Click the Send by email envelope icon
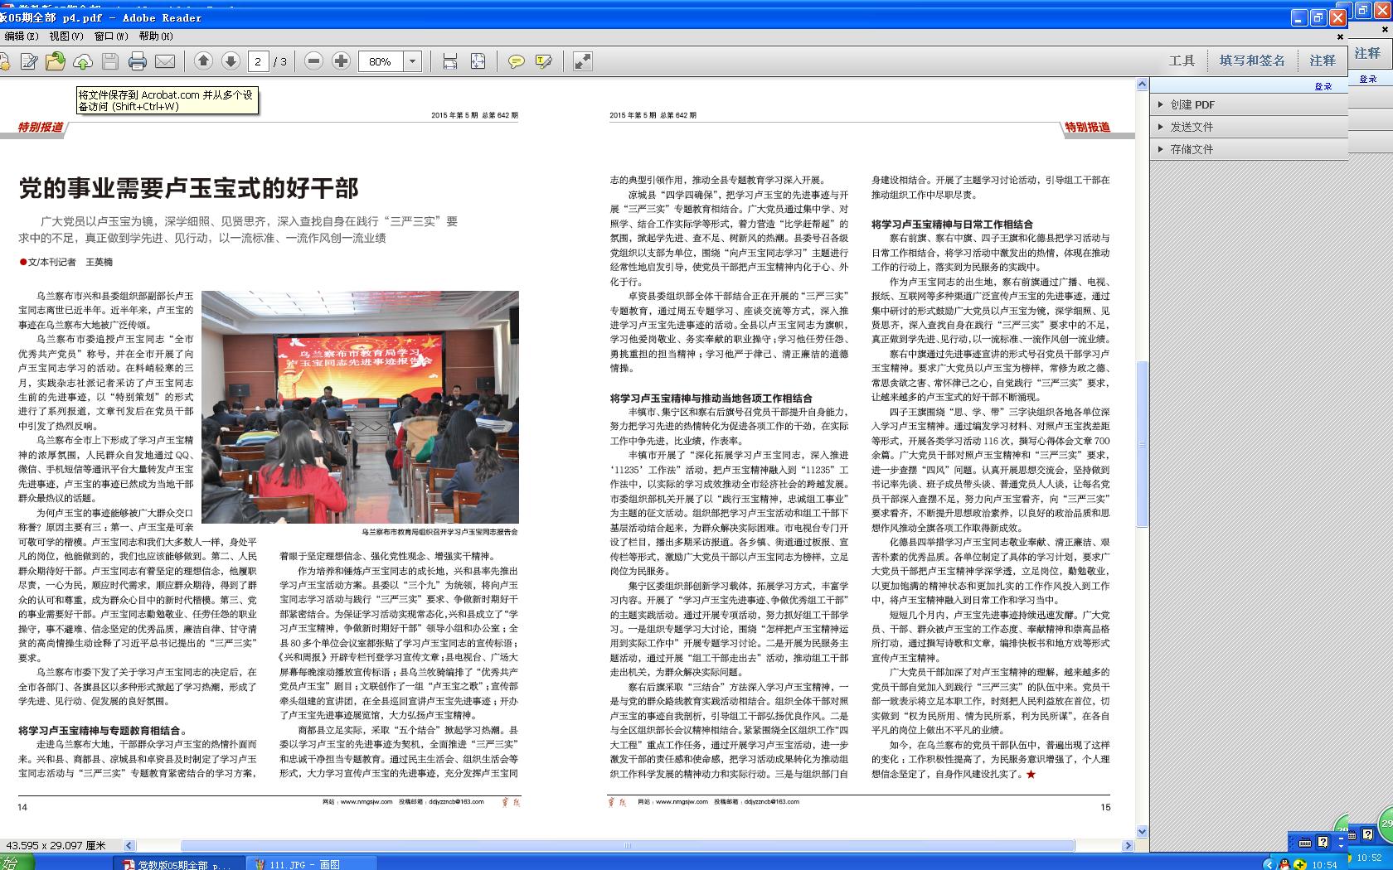This screenshot has height=870, width=1393. coord(165,61)
